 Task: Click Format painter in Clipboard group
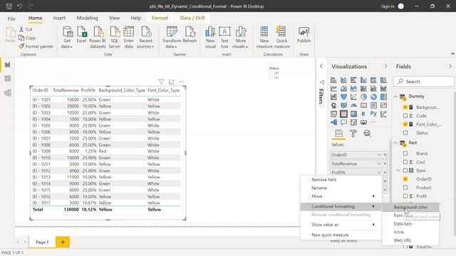coord(36,46)
